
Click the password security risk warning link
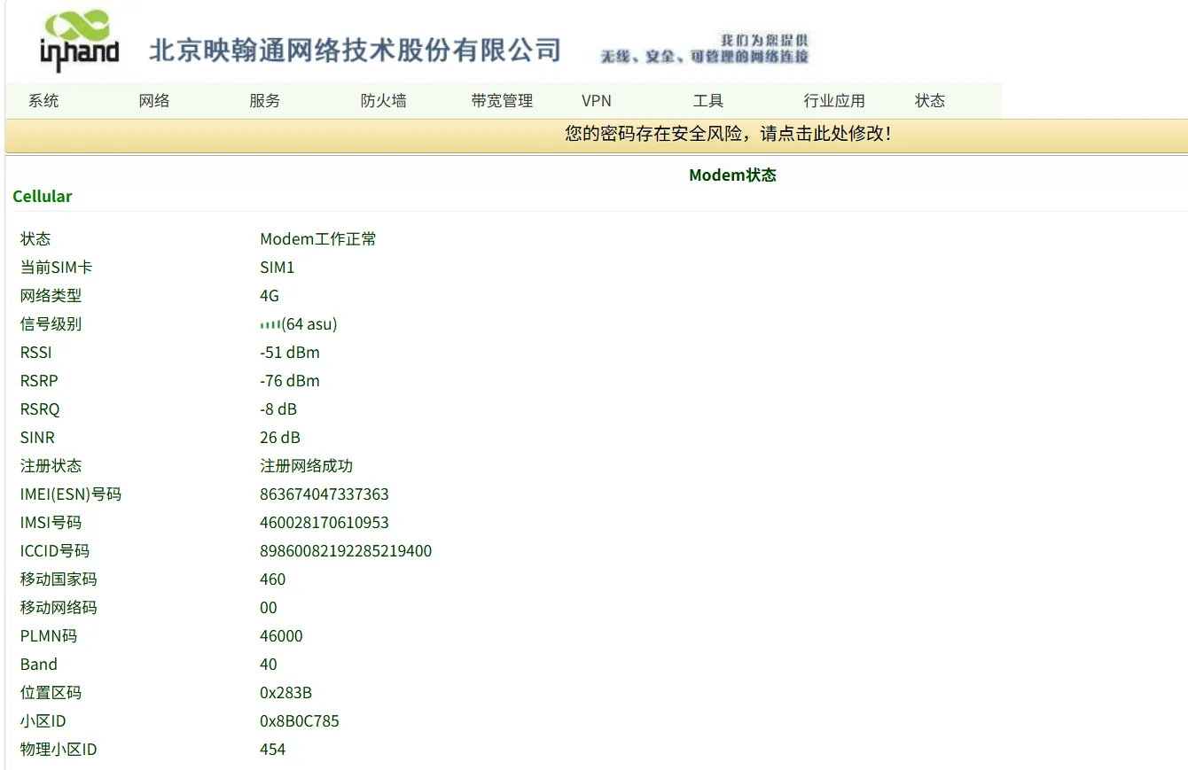[728, 134]
